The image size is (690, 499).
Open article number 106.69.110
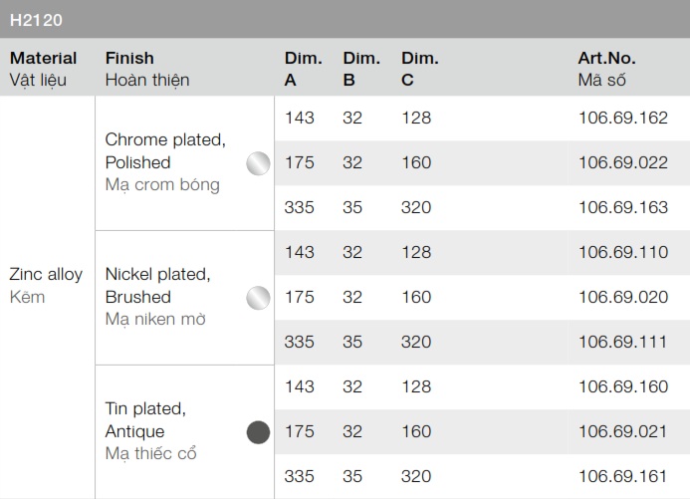pos(622,252)
